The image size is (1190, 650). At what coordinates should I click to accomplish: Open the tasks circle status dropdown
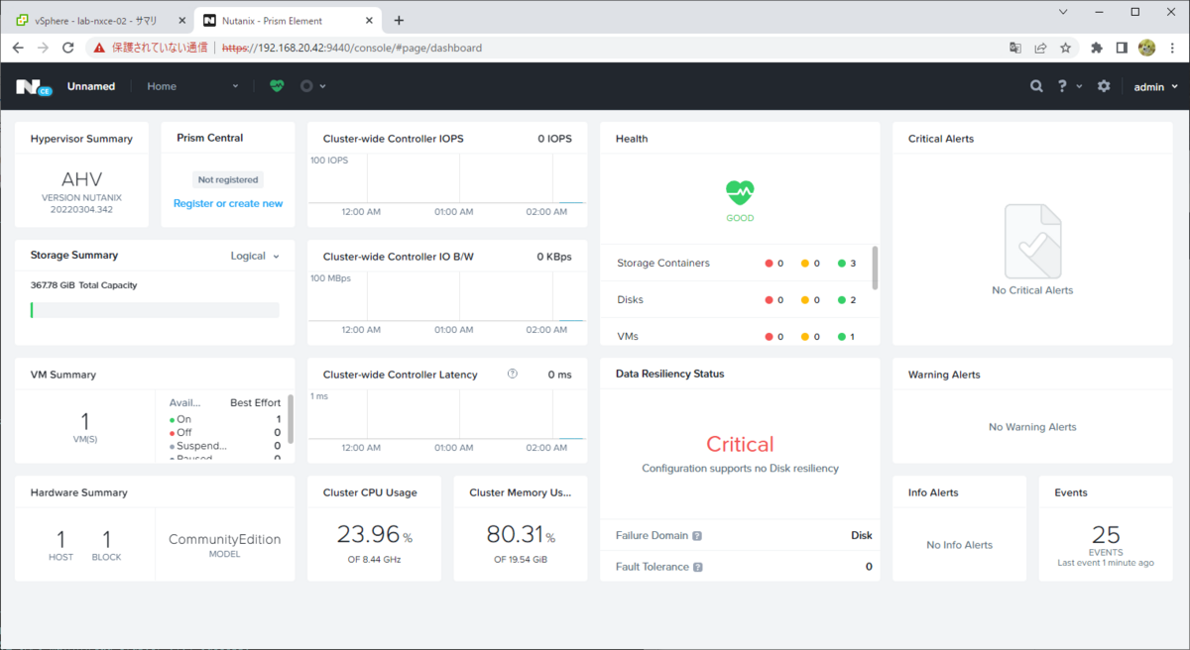312,86
